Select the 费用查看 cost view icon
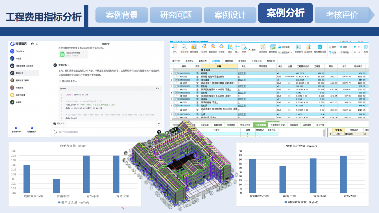Image resolution: width=379 pixels, height=213 pixels. click(194, 48)
